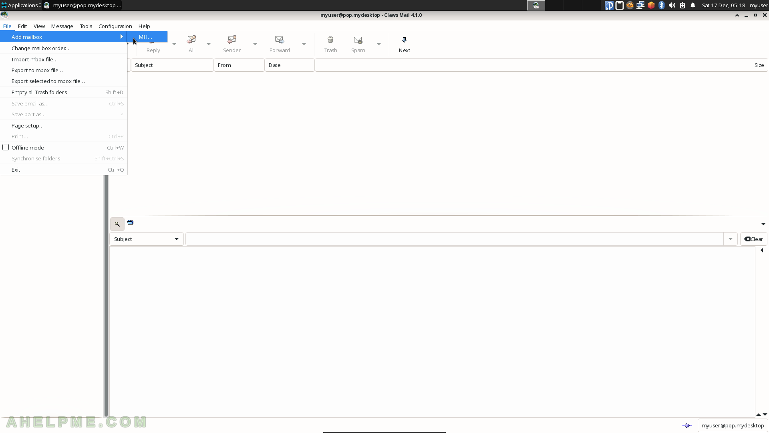Screen dimensions: 769x433
Task: Select Import mbox file...
Action: point(64,59)
